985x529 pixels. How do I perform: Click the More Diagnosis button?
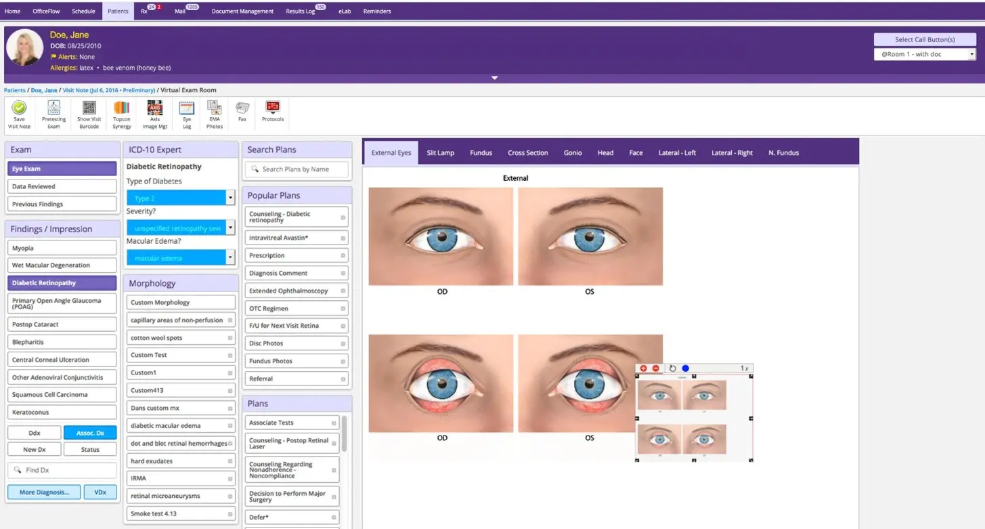click(x=44, y=492)
